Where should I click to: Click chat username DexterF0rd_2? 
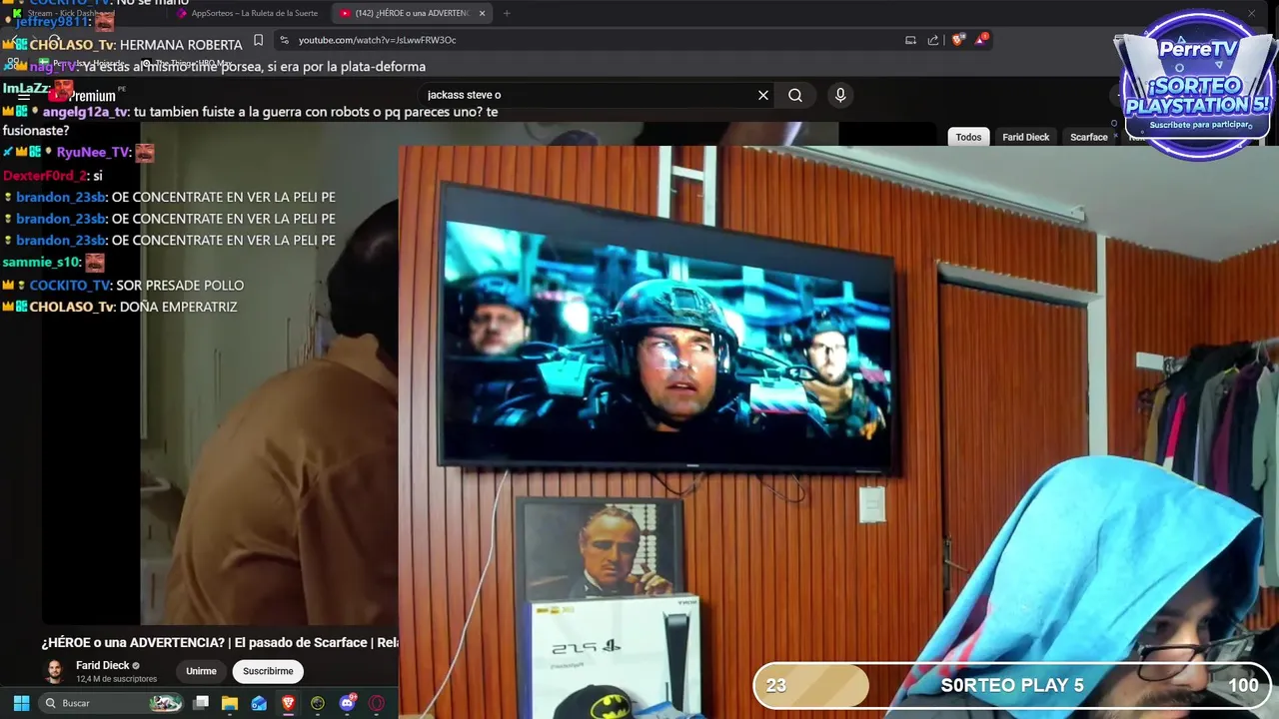click(x=44, y=175)
